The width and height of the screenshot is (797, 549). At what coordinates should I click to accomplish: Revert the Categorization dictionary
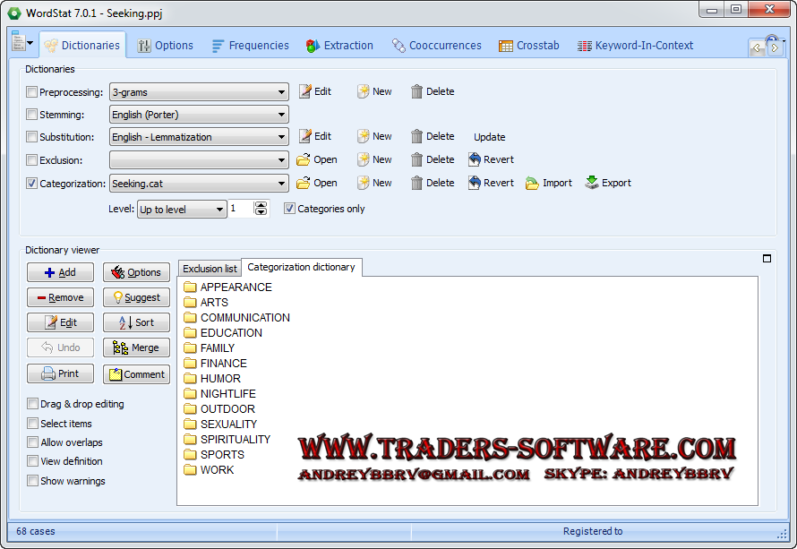coord(491,183)
